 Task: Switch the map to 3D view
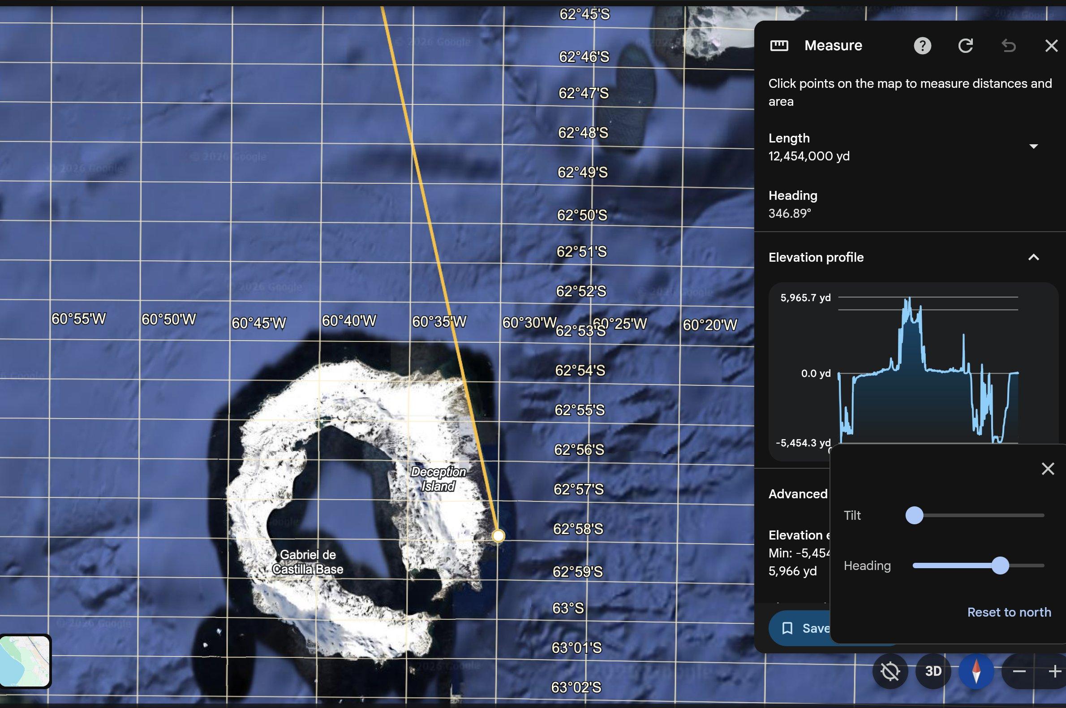[x=933, y=671]
